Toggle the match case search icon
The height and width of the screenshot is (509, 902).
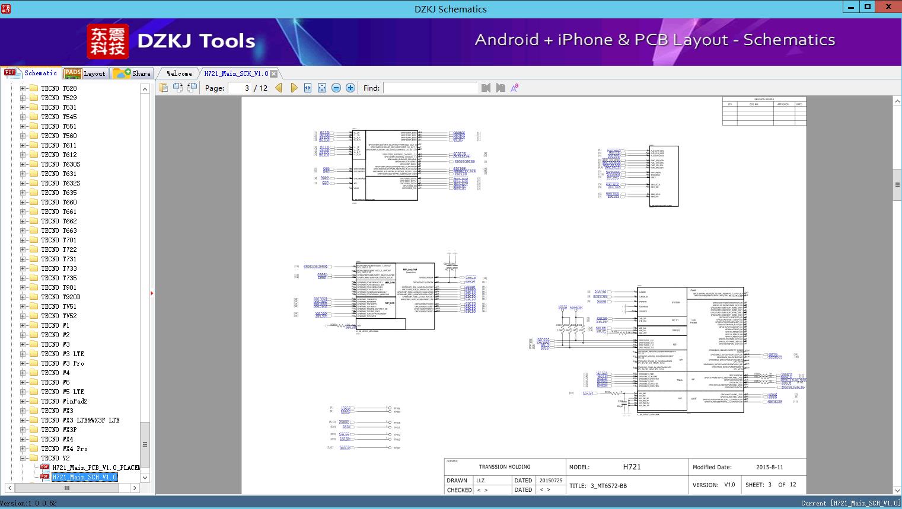point(515,88)
